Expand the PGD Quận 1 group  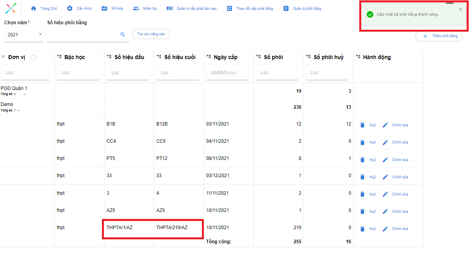25,94
